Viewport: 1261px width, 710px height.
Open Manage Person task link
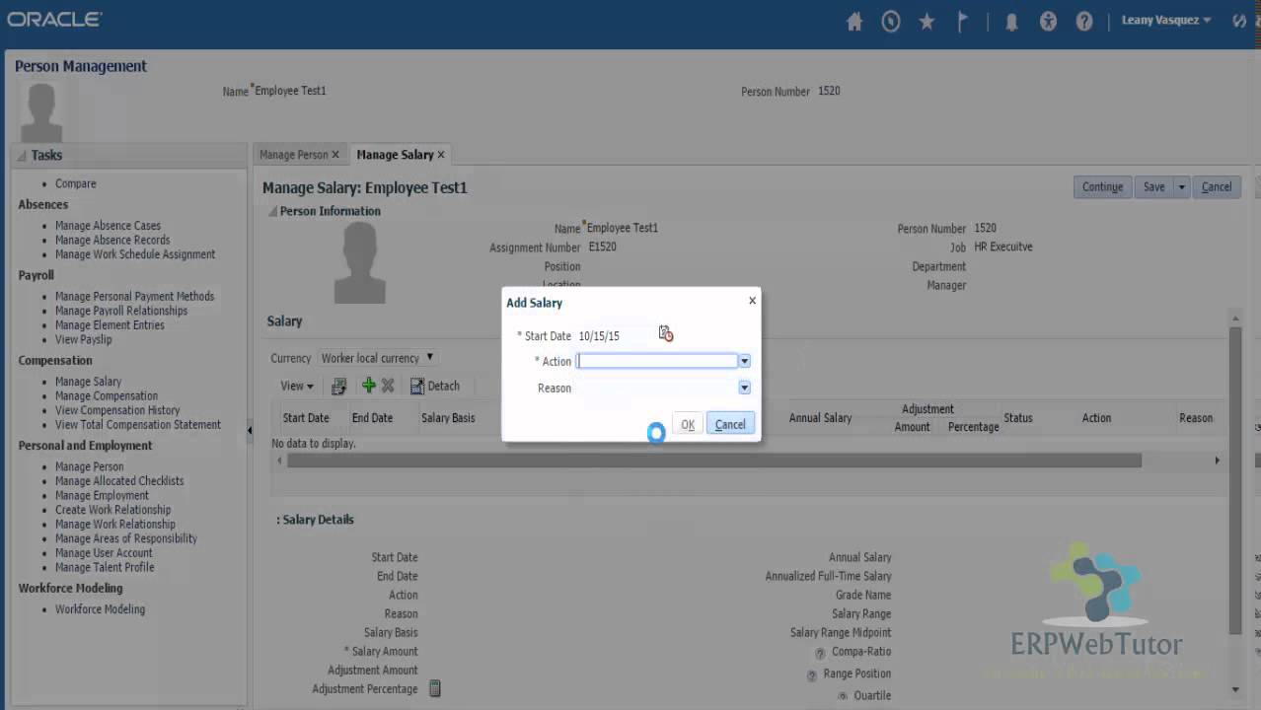coord(89,467)
